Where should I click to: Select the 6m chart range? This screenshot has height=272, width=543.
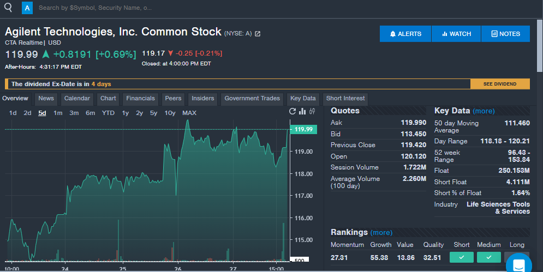click(91, 113)
